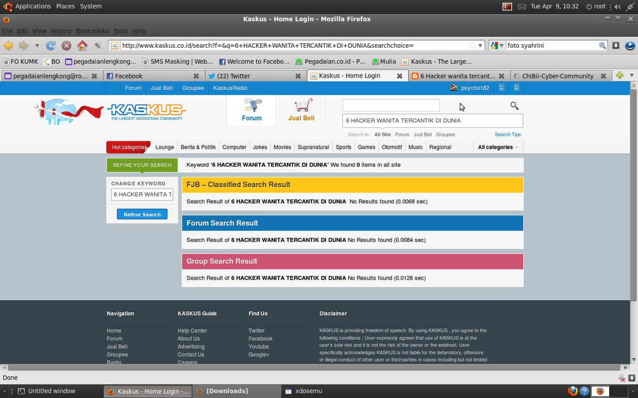Open the Twitter link under Find Us
Image resolution: width=638 pixels, height=398 pixels.
point(257,331)
